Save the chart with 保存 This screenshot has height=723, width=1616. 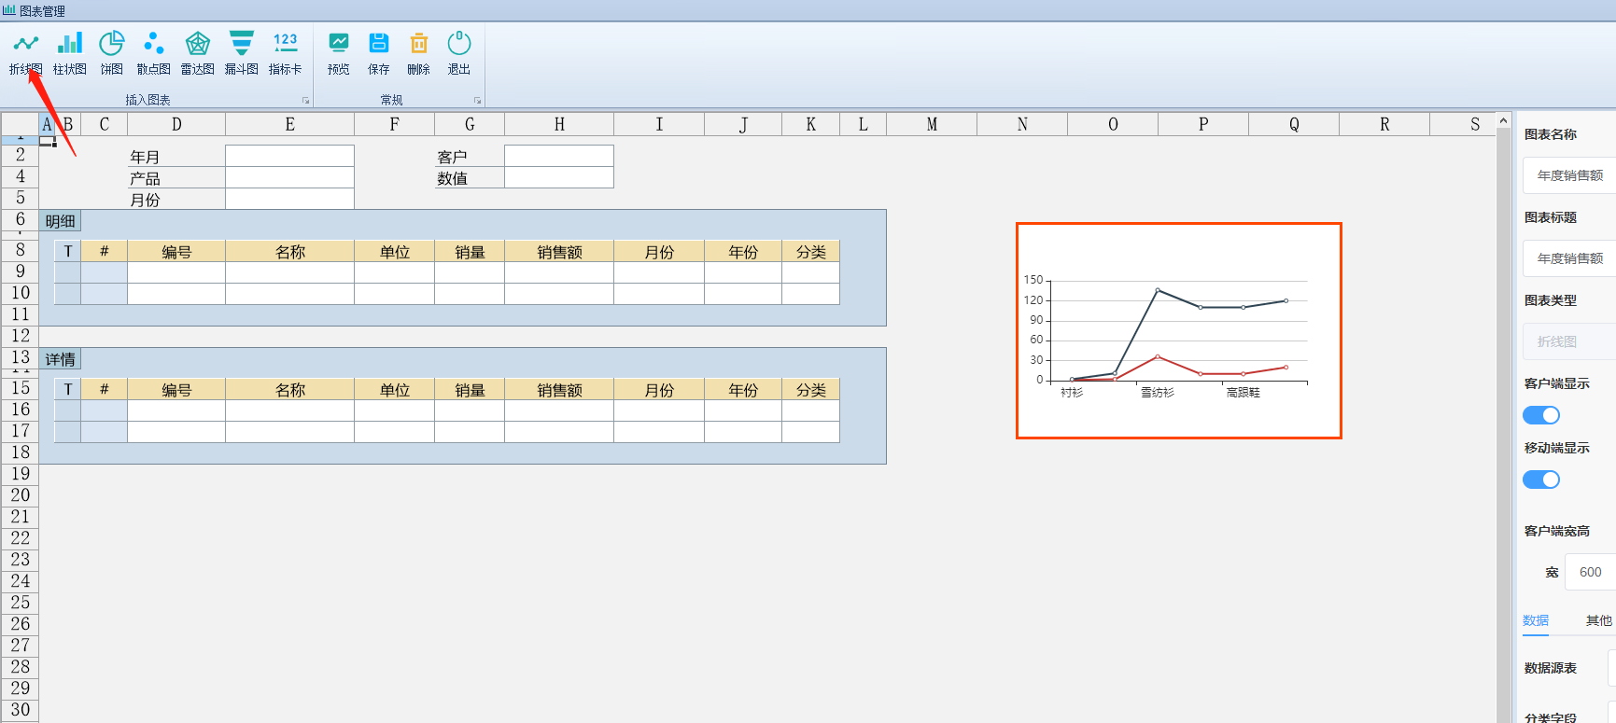coord(378,53)
